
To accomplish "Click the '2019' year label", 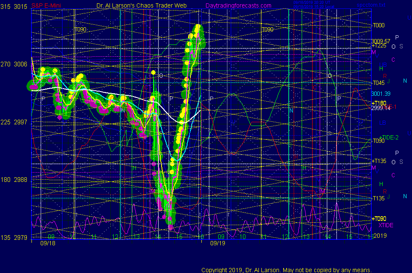I will tap(380, 235).
